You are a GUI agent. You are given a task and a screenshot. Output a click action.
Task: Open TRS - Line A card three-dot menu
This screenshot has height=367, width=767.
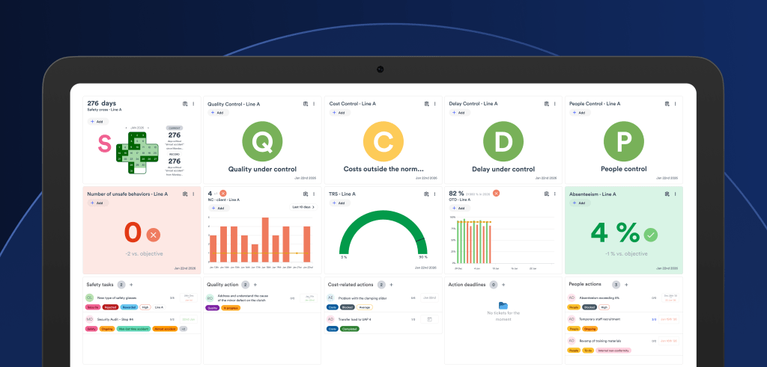(435, 194)
